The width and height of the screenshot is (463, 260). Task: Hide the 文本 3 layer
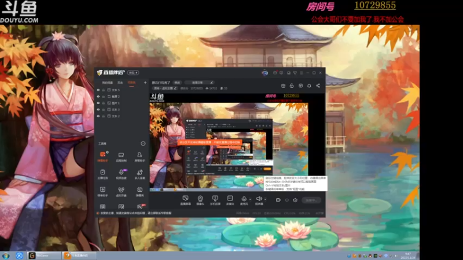pyautogui.click(x=98, y=109)
